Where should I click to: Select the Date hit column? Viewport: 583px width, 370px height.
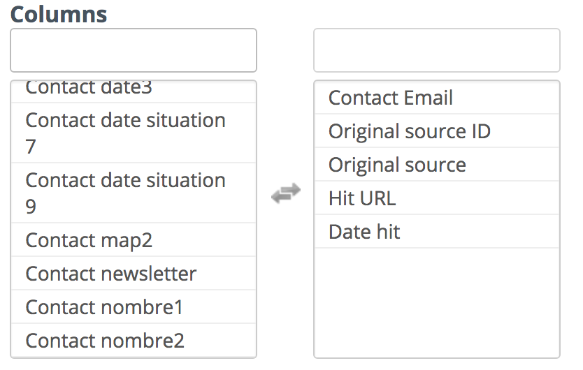436,231
